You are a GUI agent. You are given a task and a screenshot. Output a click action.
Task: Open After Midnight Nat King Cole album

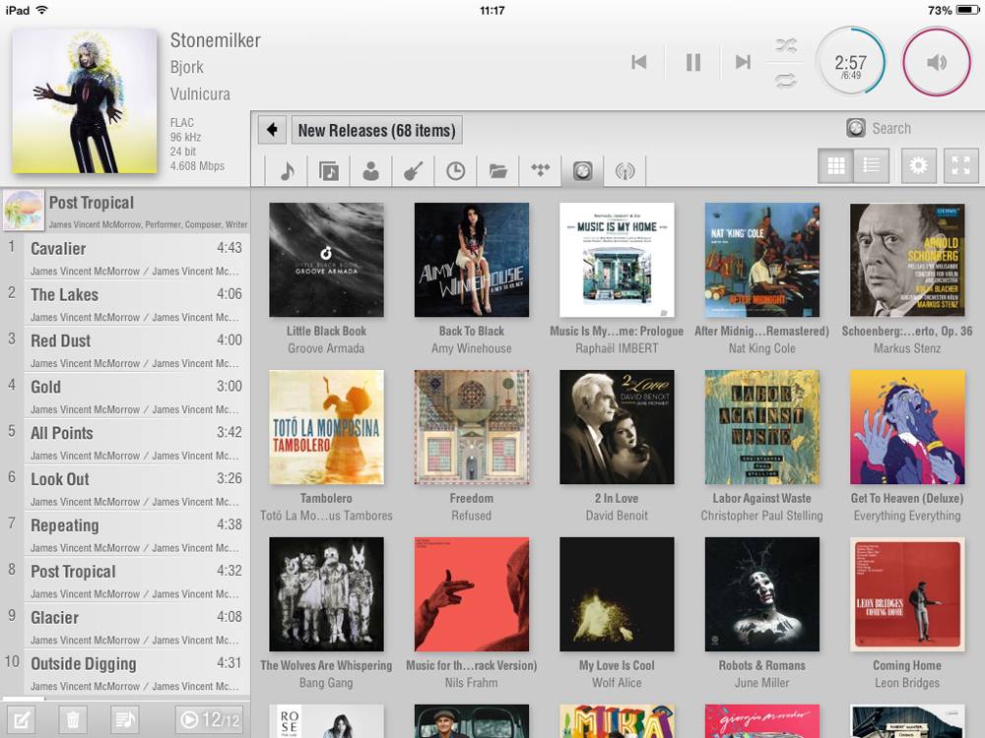coord(762,259)
